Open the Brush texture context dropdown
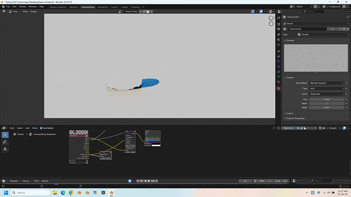The width and height of the screenshot is (351, 197). (316, 23)
